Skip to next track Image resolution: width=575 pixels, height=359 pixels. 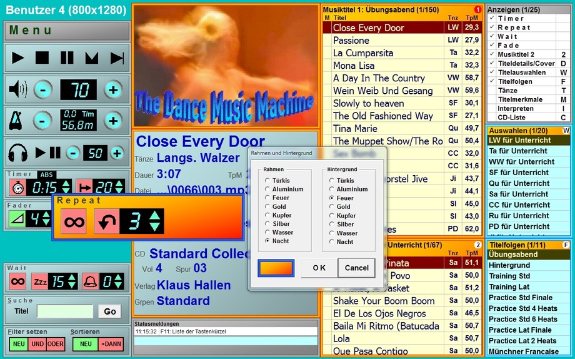coord(117,58)
